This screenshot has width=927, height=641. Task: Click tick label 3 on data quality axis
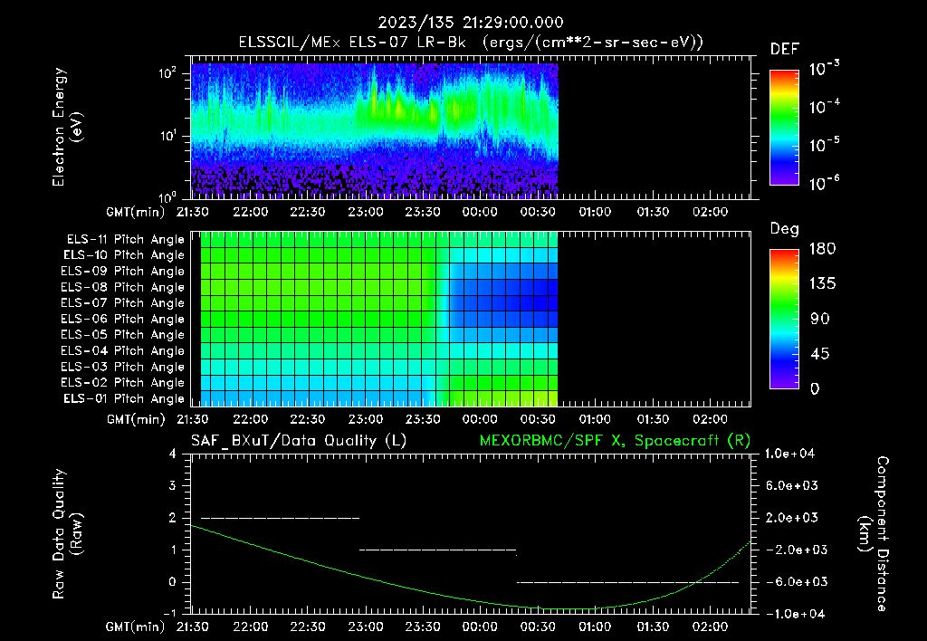pos(173,485)
